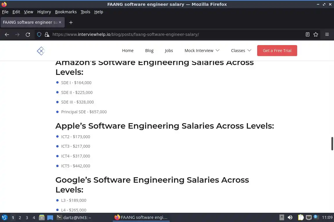Image resolution: width=334 pixels, height=222 pixels.
Task: Expand the Mock Interview dropdown
Action: tap(202, 51)
